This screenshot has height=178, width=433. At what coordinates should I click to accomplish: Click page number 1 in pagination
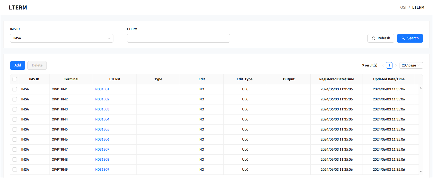click(x=389, y=65)
